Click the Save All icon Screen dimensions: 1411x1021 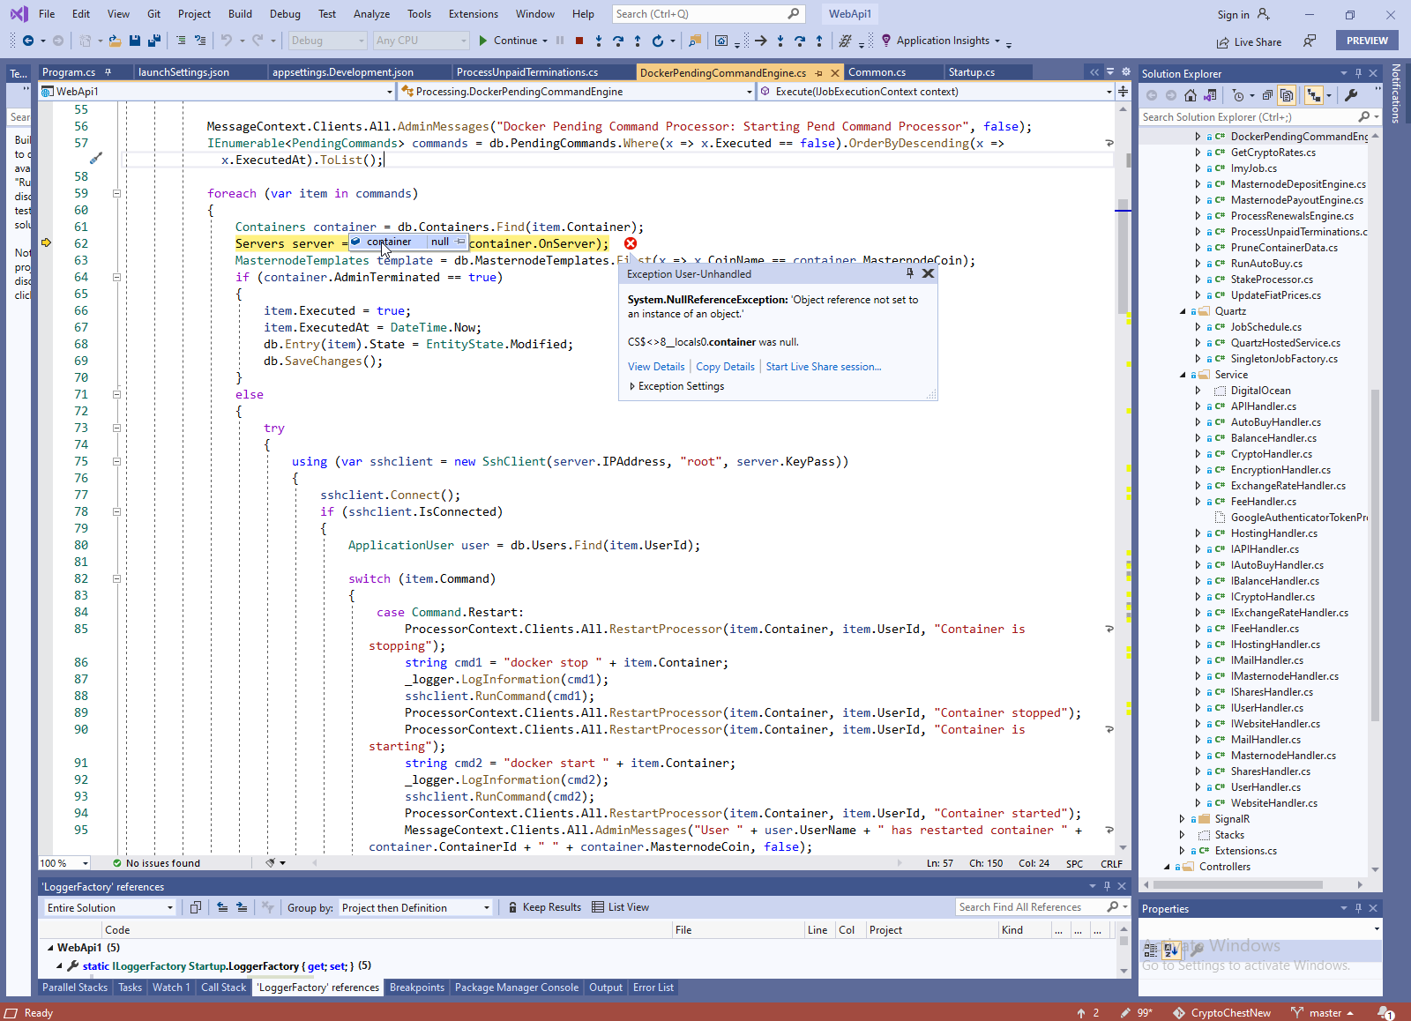(x=154, y=41)
